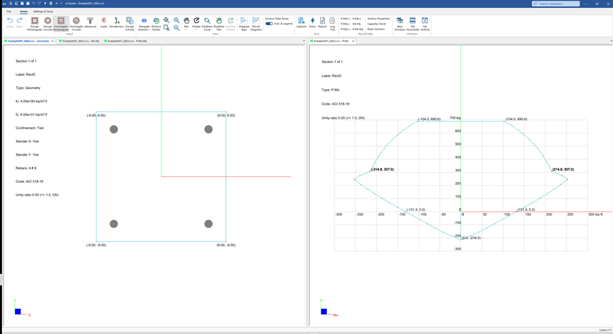
Task: Select the P-Mx-My document tab
Action: coord(125,41)
